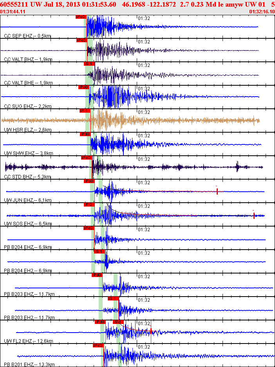Select the iPd0 pick flag on PB B203 EHZ trace

click(x=97, y=275)
